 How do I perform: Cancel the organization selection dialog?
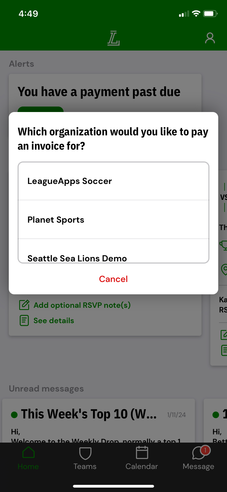coord(113,279)
